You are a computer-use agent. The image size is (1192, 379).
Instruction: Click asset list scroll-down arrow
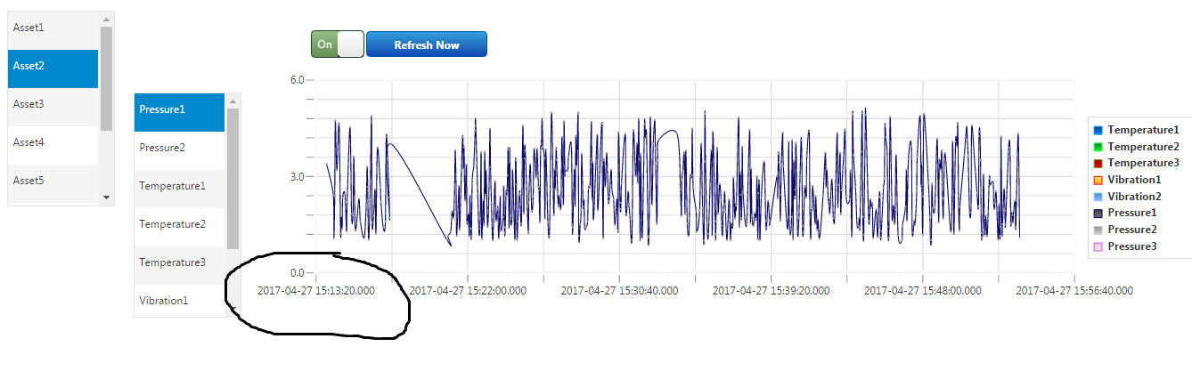[x=106, y=198]
